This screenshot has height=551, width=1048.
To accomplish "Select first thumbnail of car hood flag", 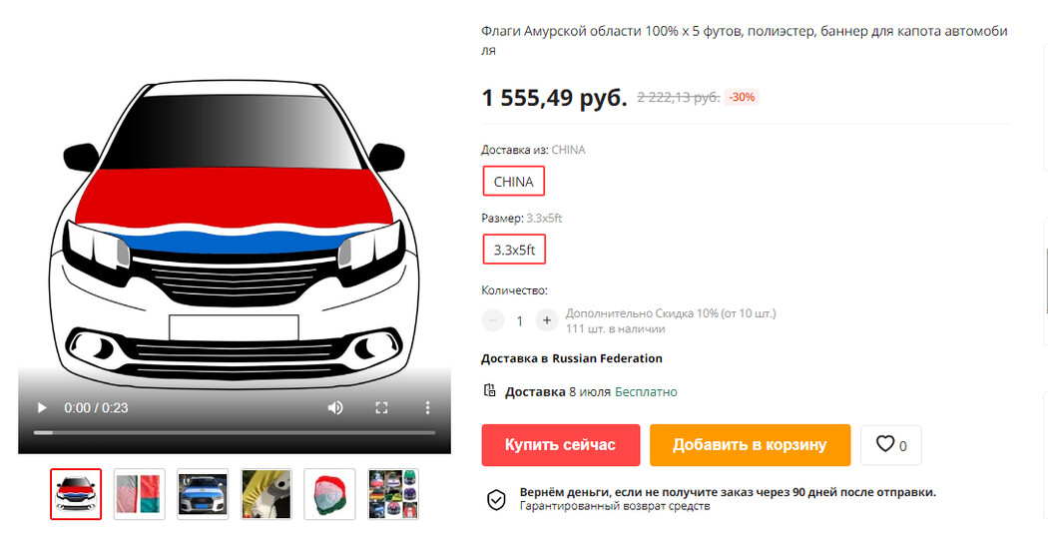I will click(76, 494).
